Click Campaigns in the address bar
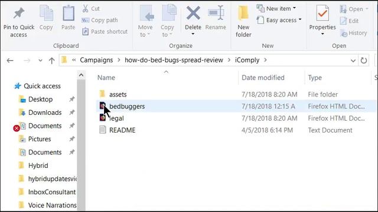Screen dimensions: 378x212 click(x=96, y=60)
